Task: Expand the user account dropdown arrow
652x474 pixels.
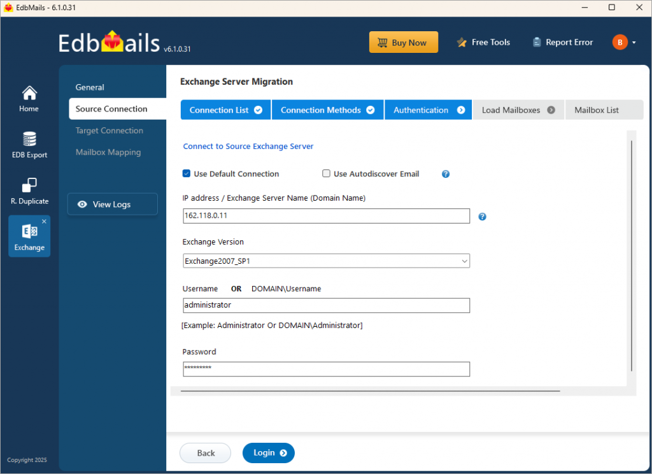Action: click(x=634, y=43)
